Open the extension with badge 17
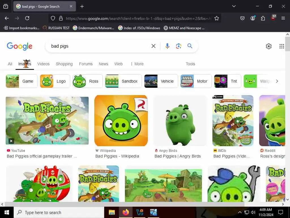 pyautogui.click(x=273, y=18)
